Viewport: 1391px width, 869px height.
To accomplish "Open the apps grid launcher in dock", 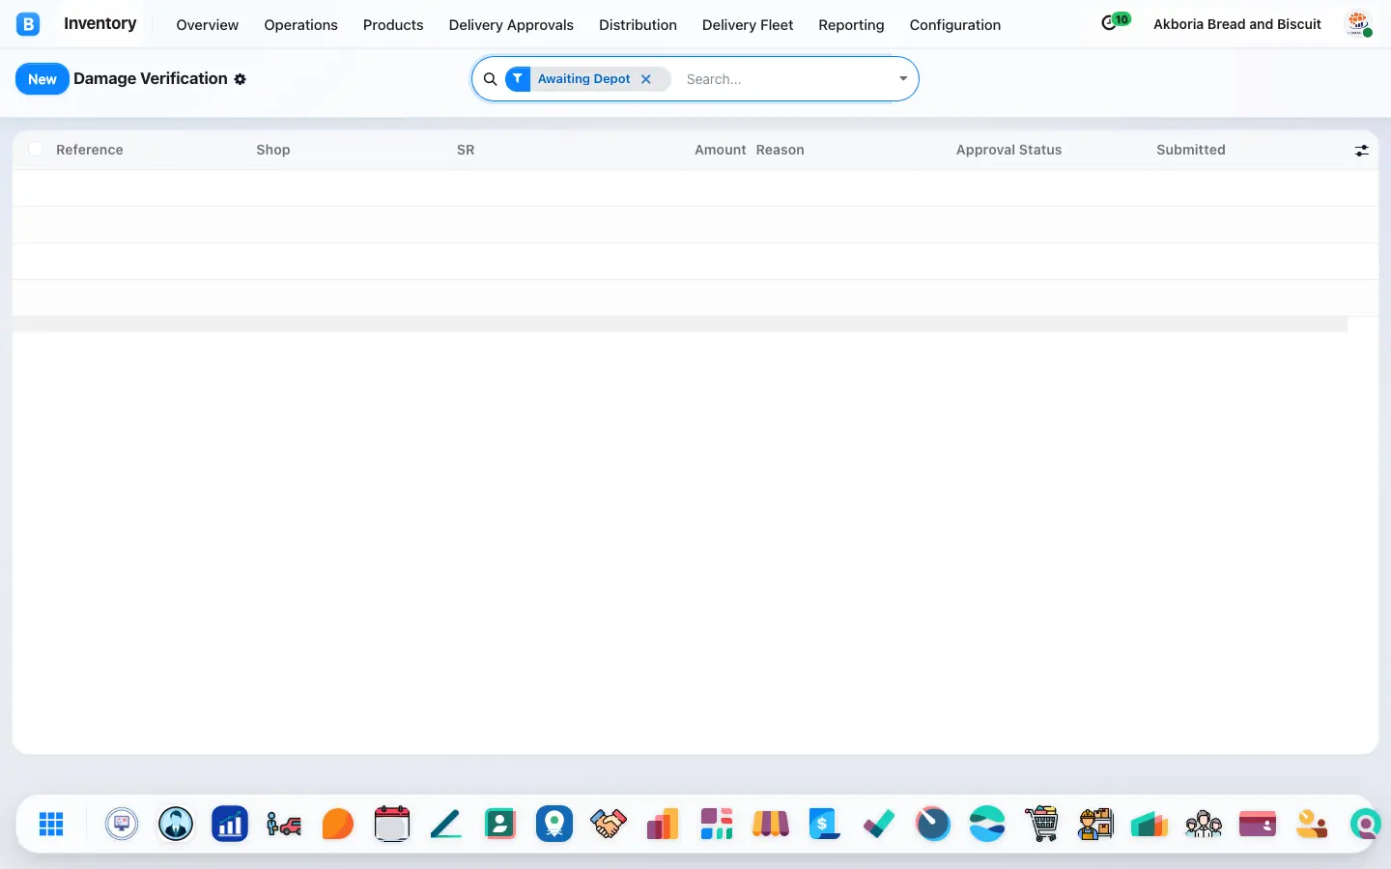I will point(51,824).
